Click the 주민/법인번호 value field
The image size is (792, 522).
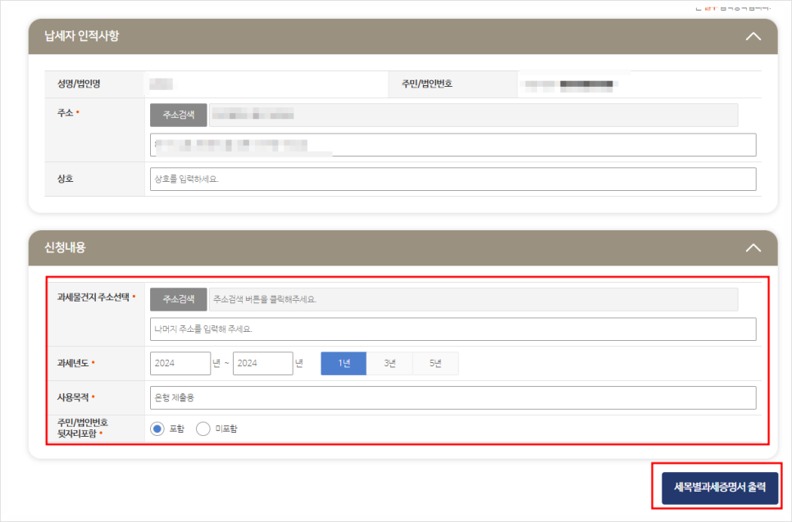640,84
